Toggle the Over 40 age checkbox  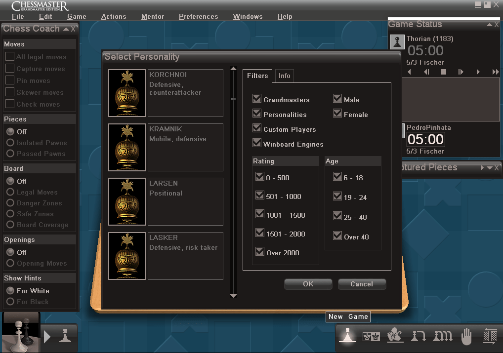(x=337, y=235)
